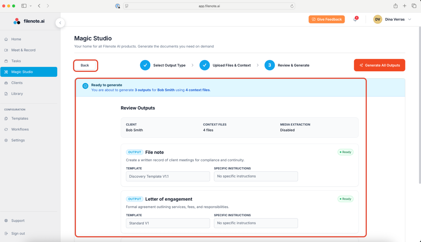Open a new Safari tab with the plus icon
This screenshot has width=421, height=242.
(x=405, y=6)
